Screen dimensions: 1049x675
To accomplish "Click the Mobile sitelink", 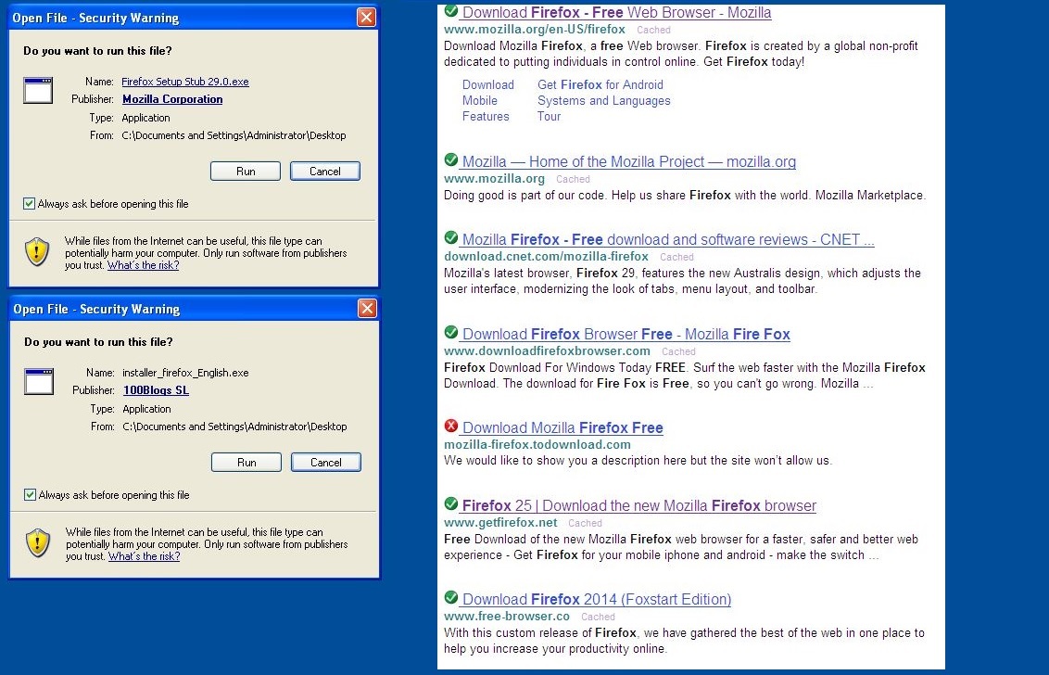I will [480, 100].
